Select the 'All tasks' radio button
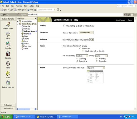The height and width of the screenshot is (119, 137). tap(80, 46)
